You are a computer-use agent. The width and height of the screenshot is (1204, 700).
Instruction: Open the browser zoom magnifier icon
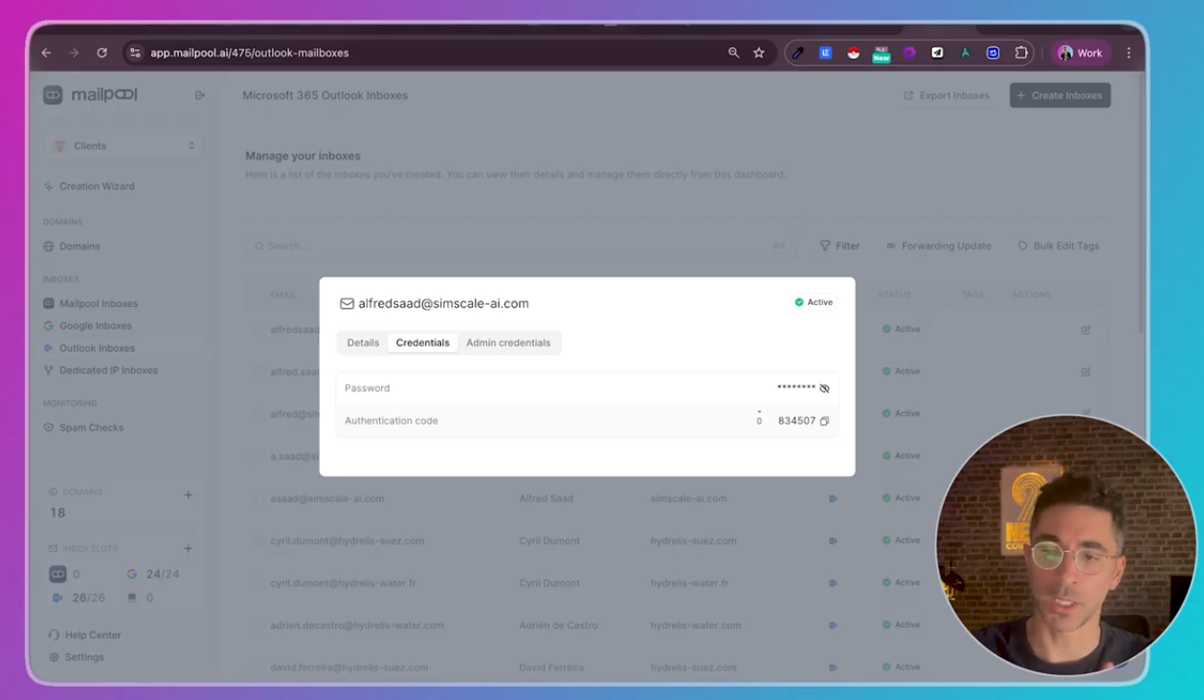[x=733, y=53]
